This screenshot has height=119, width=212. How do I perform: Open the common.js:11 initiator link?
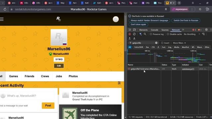point(188,69)
